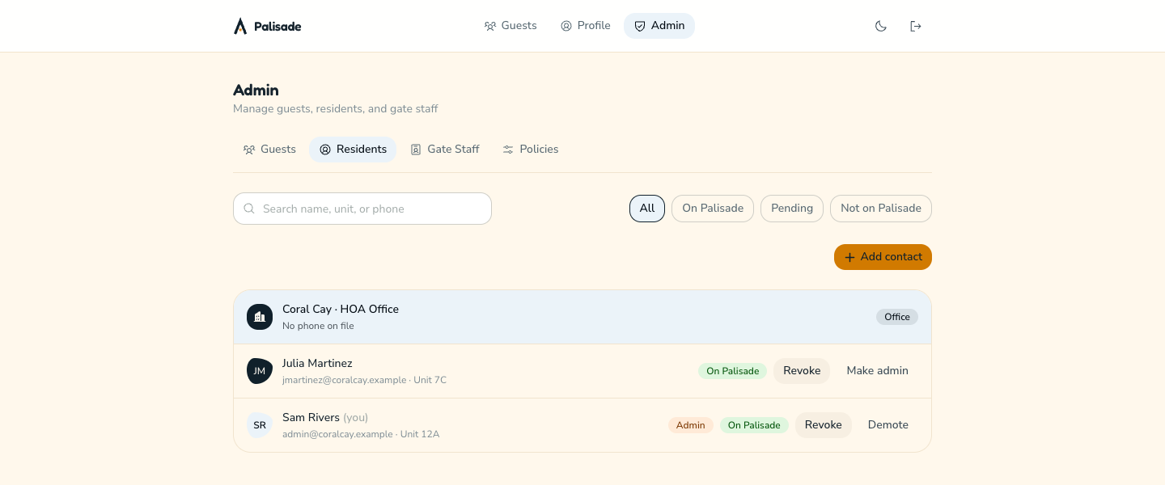1165x485 pixels.
Task: Open the Admin page in top navigation
Action: pos(659,26)
